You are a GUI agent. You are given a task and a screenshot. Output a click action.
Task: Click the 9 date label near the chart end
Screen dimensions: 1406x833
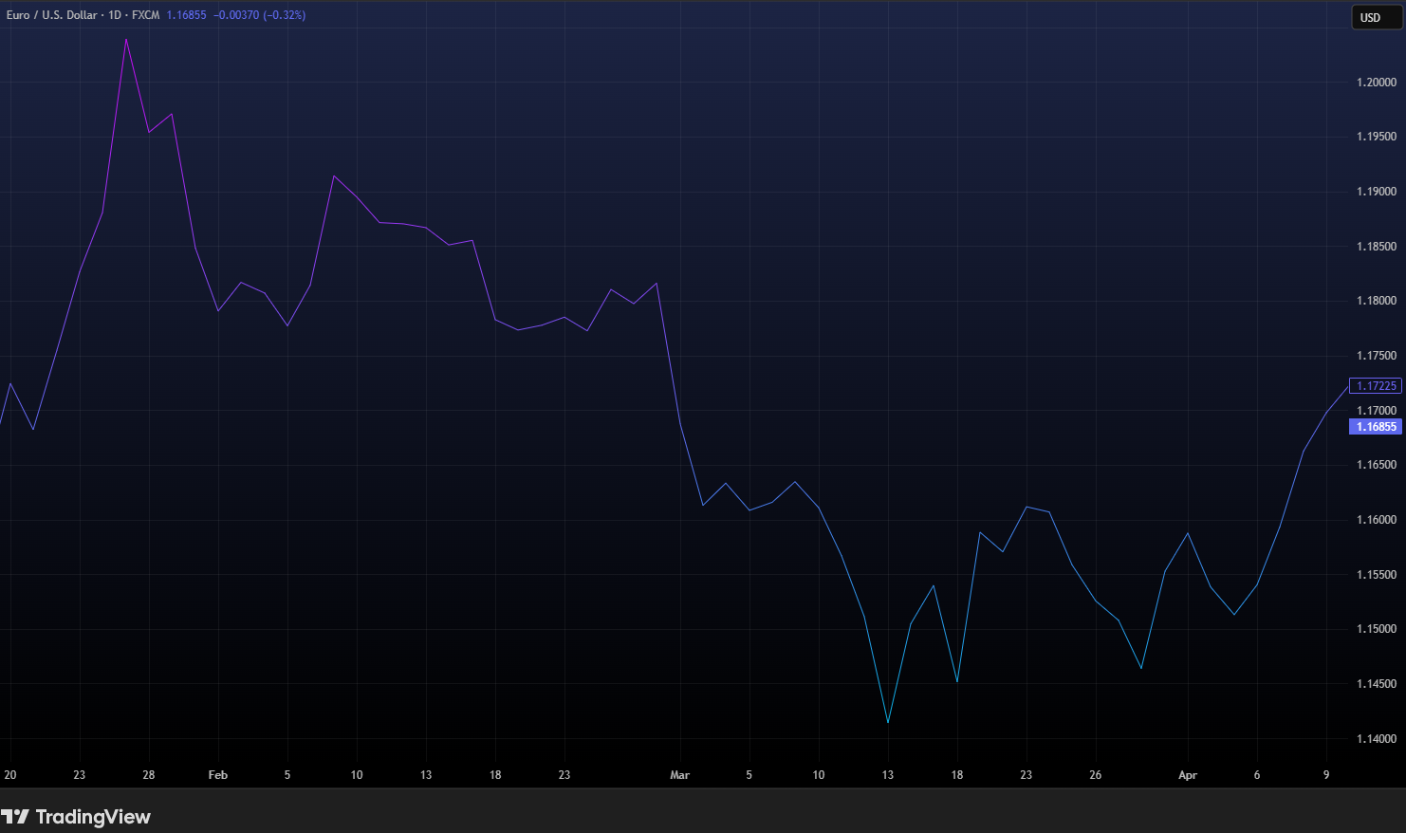(1325, 775)
